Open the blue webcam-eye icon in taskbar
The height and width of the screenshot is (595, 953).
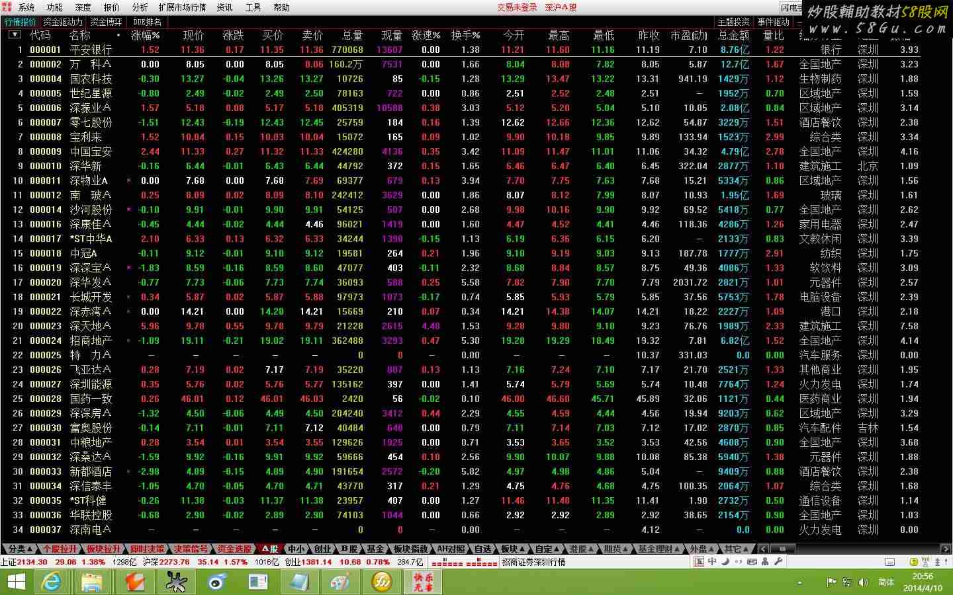tap(216, 582)
